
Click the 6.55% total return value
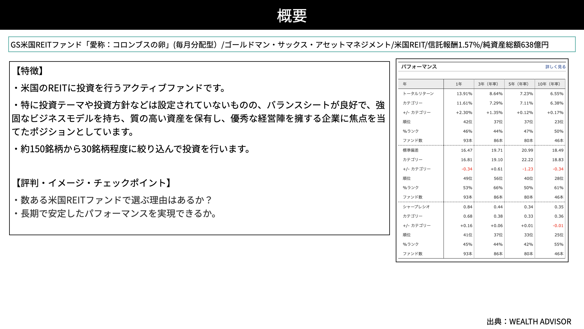(x=557, y=94)
